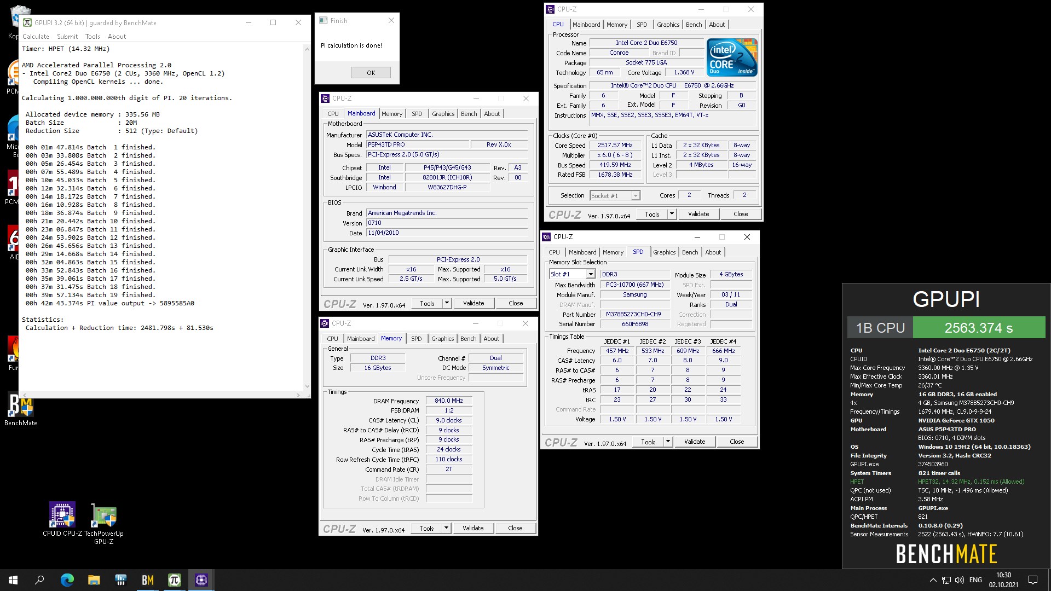
Task: Select GPUPI taskbar icon
Action: [x=174, y=580]
